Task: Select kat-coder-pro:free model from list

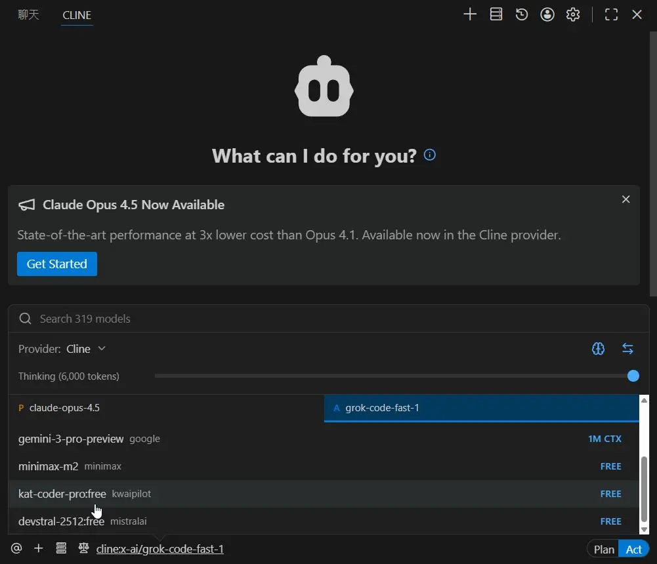Action: point(62,494)
